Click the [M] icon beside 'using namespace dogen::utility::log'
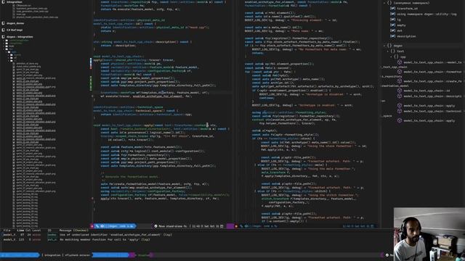Screen dimensions: 465x261 pyautogui.click(x=392, y=14)
